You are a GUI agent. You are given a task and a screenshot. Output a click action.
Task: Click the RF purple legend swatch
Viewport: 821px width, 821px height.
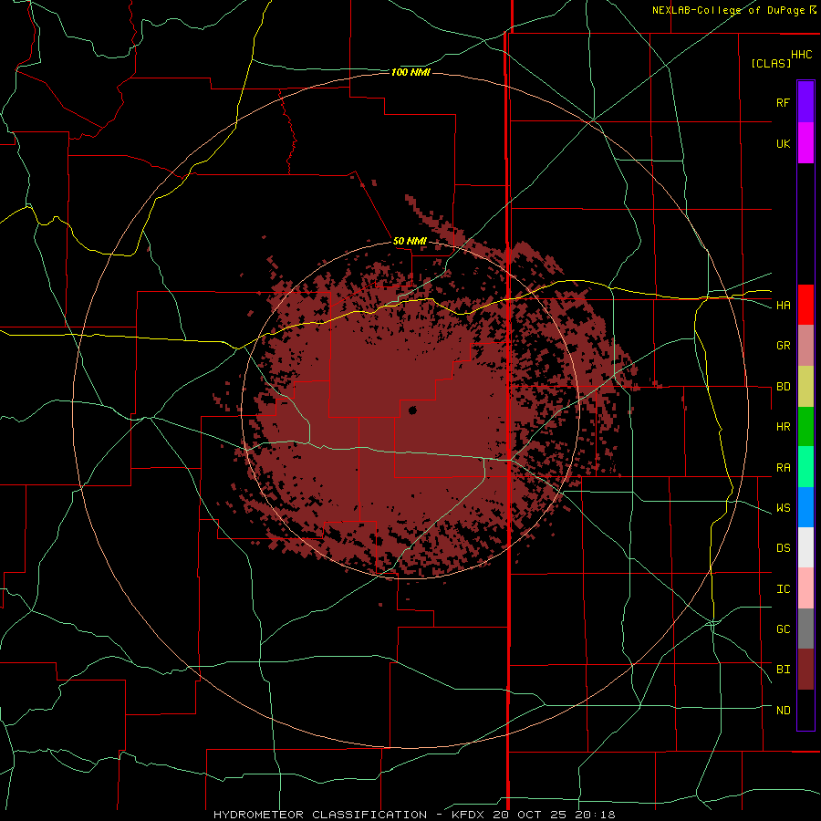pyautogui.click(x=805, y=102)
